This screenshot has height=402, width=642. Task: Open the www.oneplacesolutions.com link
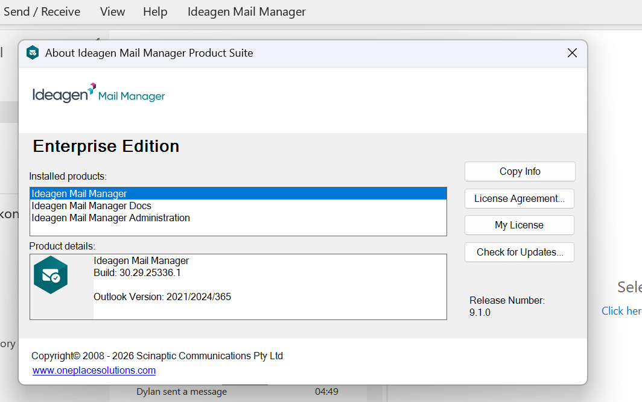pyautogui.click(x=94, y=370)
